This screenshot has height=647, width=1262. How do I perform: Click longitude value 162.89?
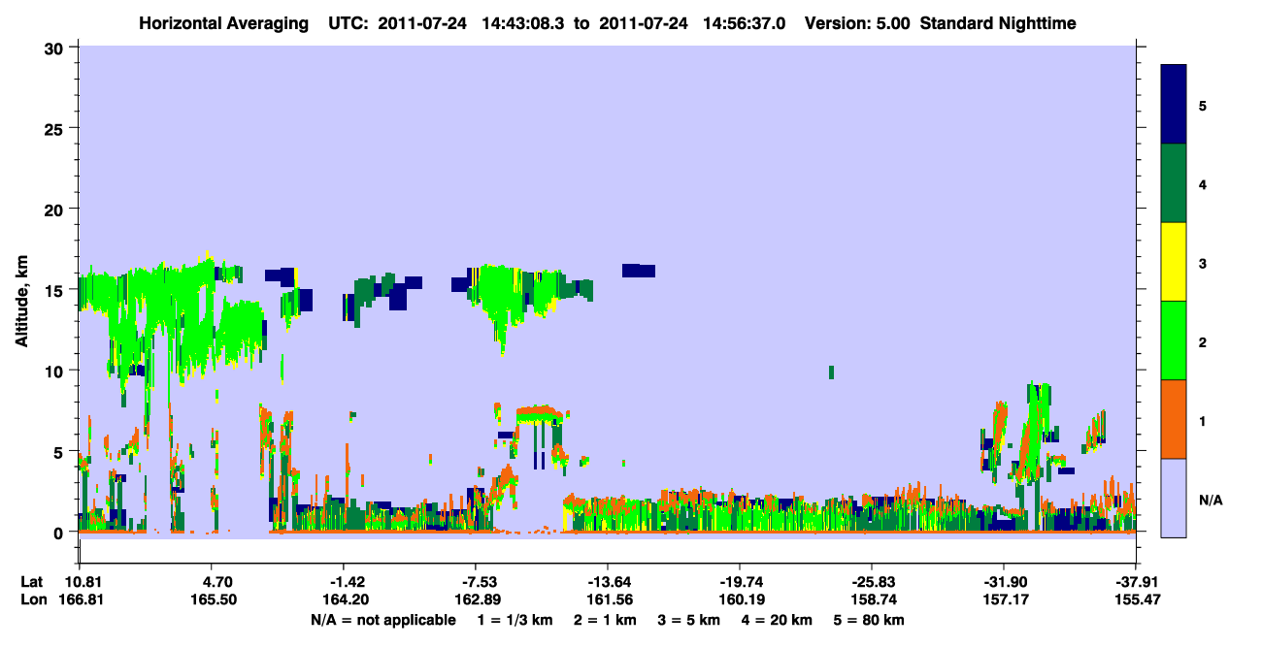pyautogui.click(x=480, y=600)
